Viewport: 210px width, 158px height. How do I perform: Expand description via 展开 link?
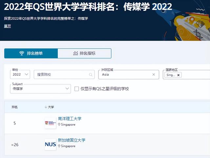[8, 26]
